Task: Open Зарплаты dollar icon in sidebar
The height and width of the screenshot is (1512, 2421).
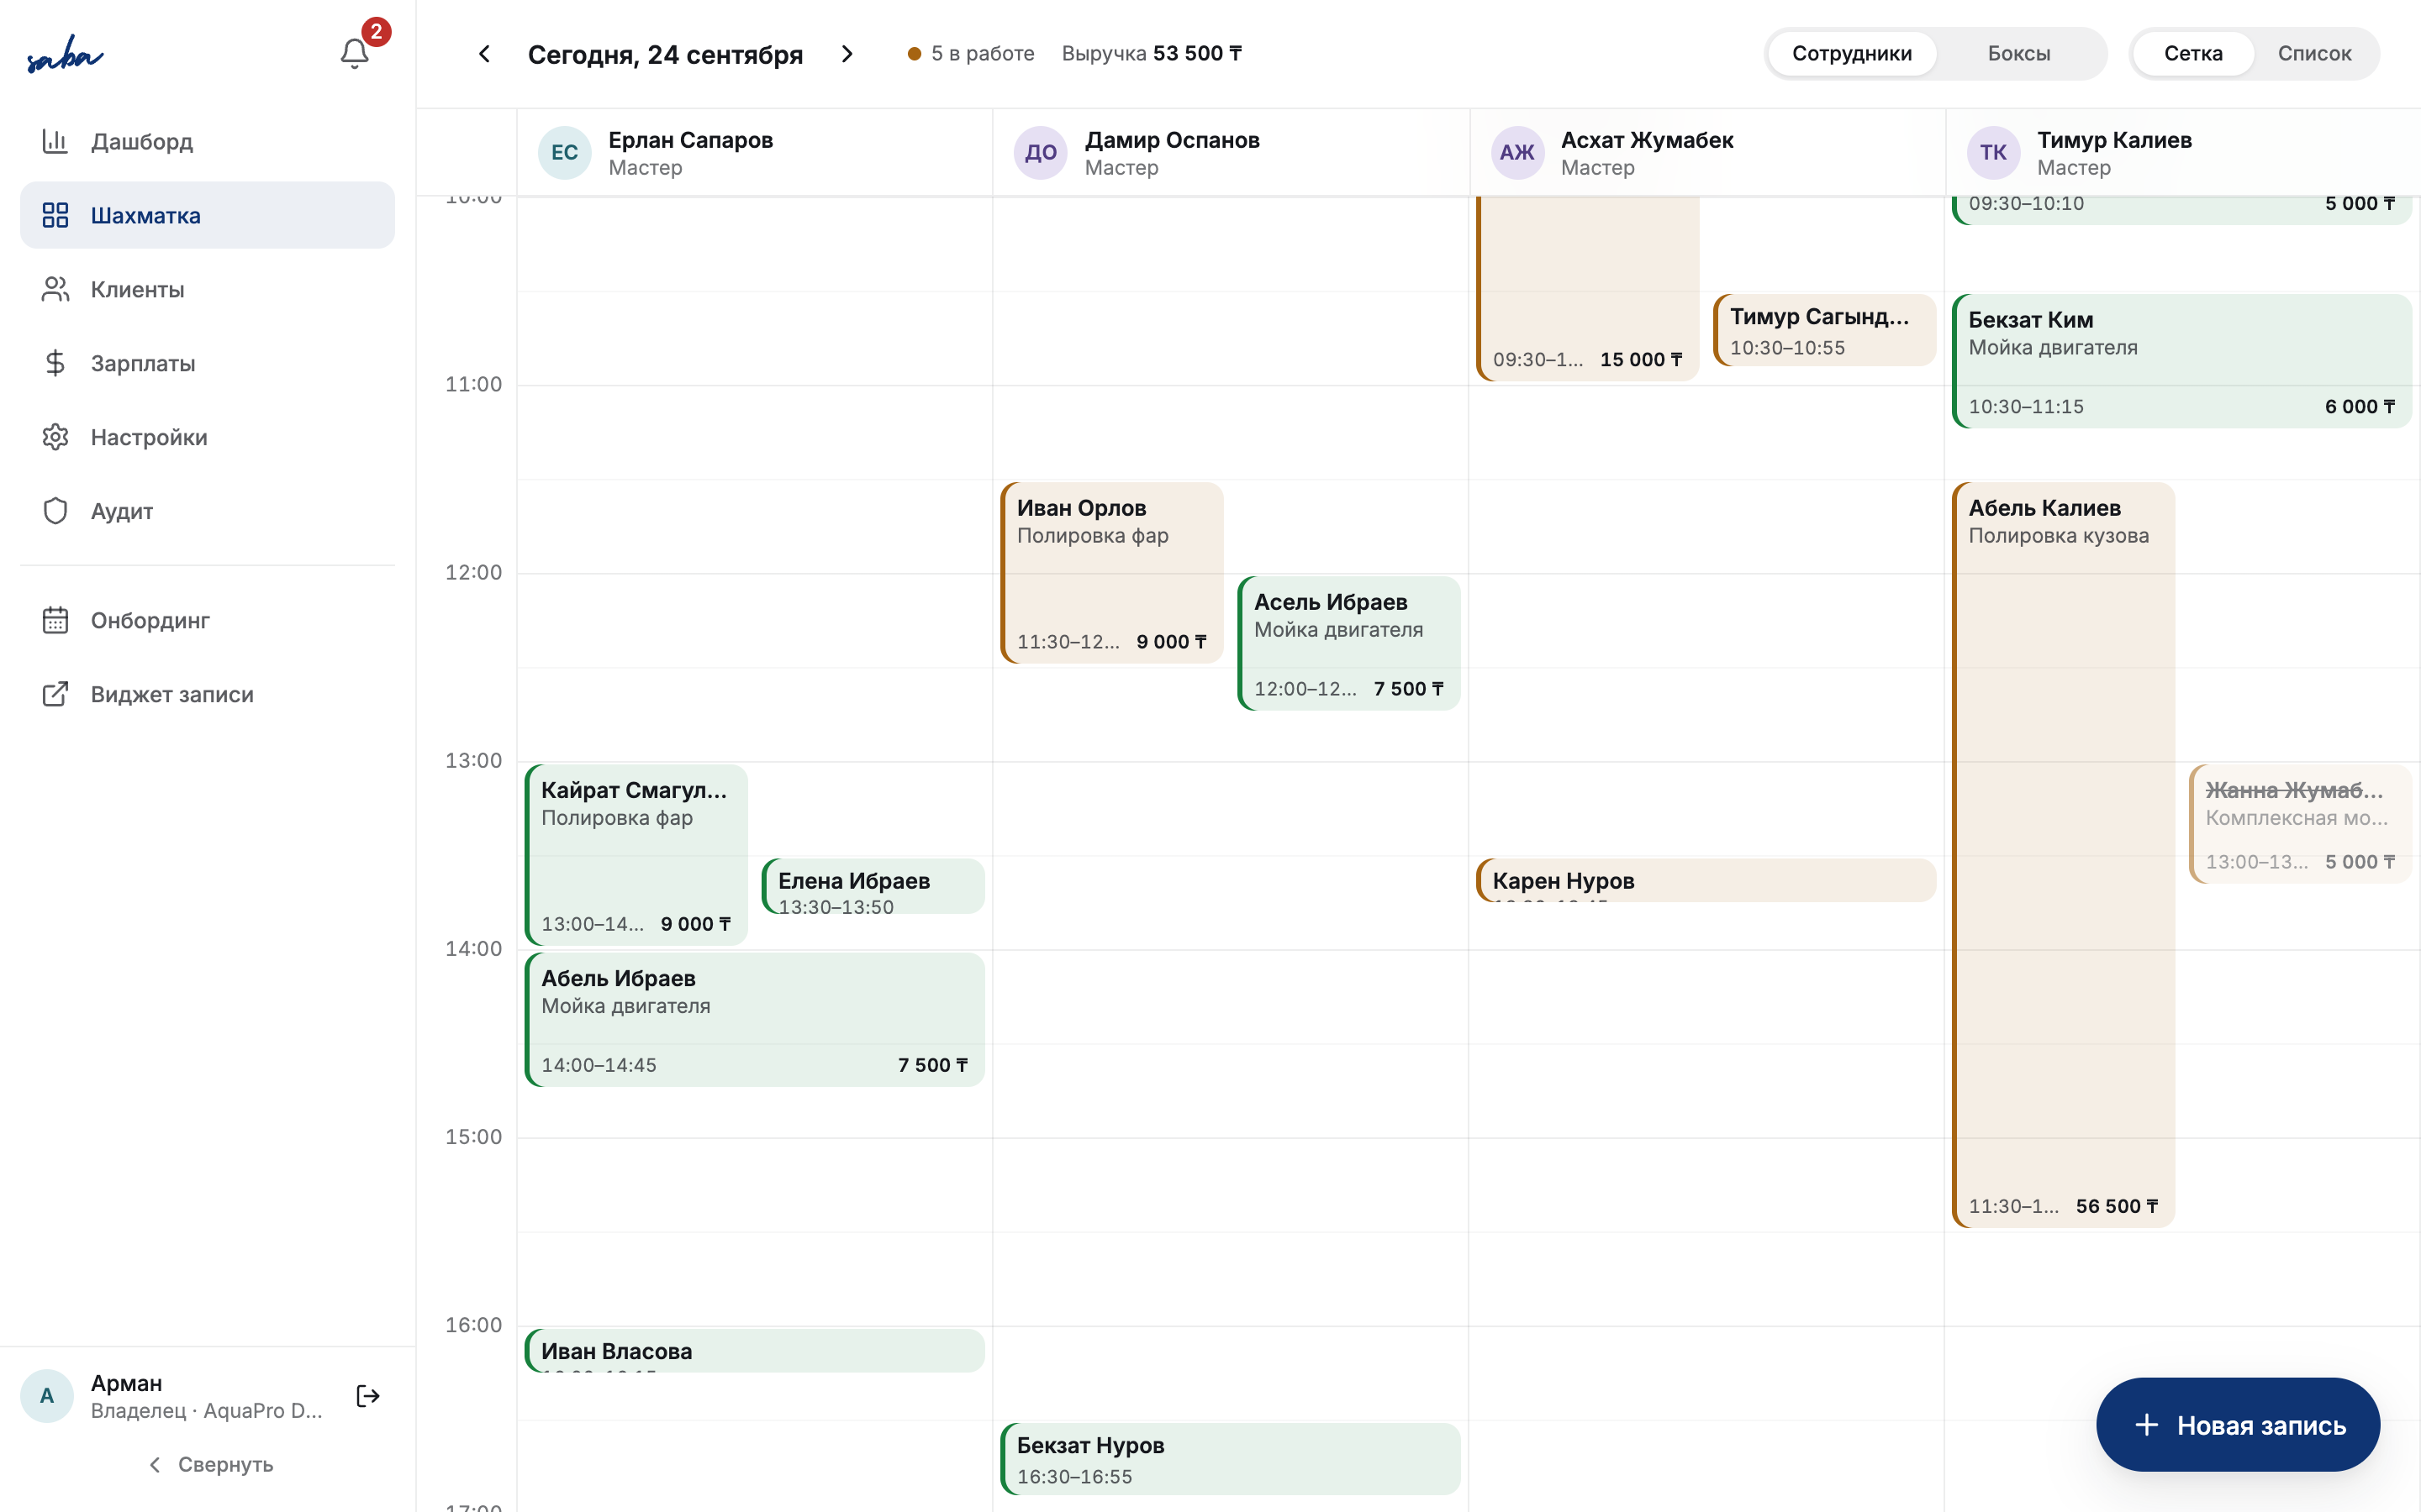Action: (55, 363)
